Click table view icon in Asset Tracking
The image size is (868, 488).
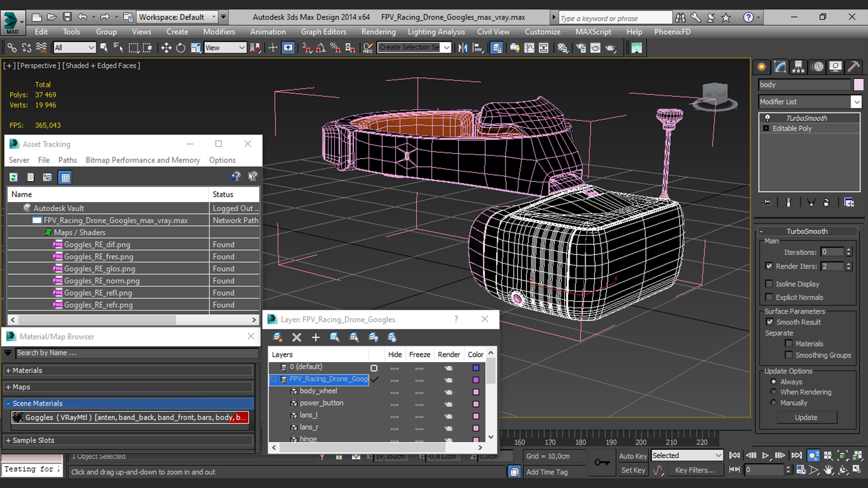point(65,177)
